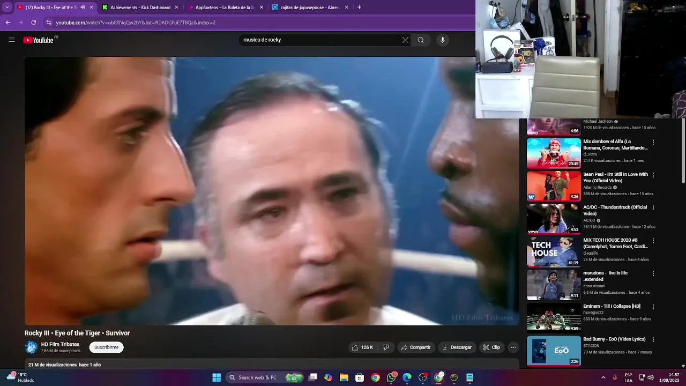
Task: Reload the page in the browser
Action: pos(33,23)
